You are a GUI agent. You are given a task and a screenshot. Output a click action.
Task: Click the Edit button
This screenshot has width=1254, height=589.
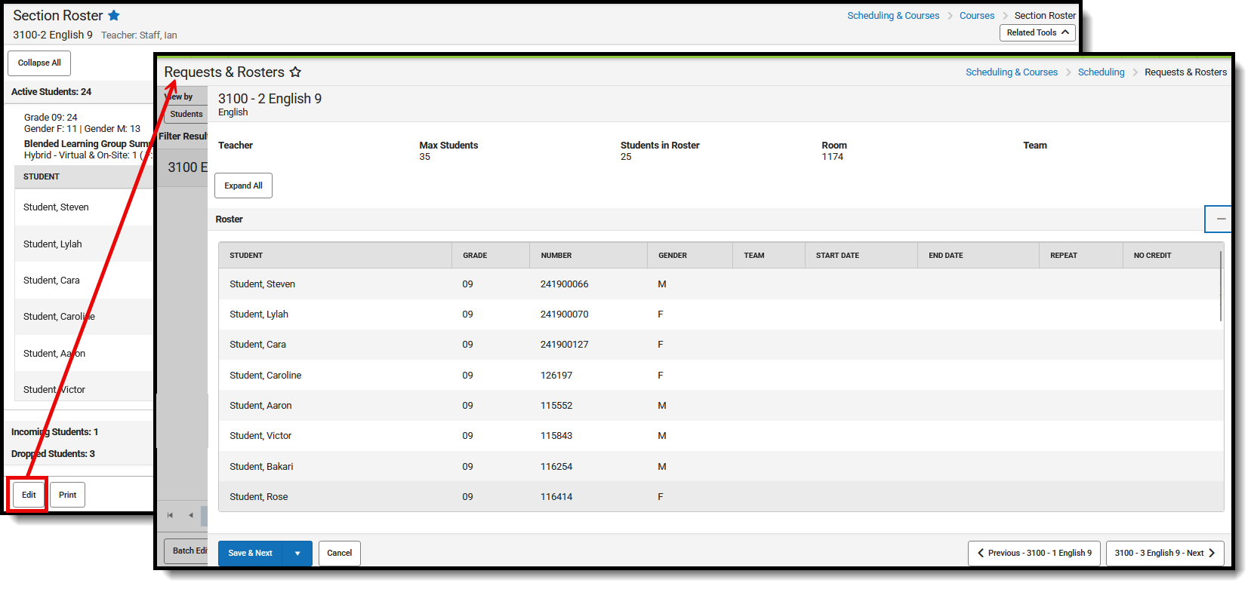coord(29,495)
